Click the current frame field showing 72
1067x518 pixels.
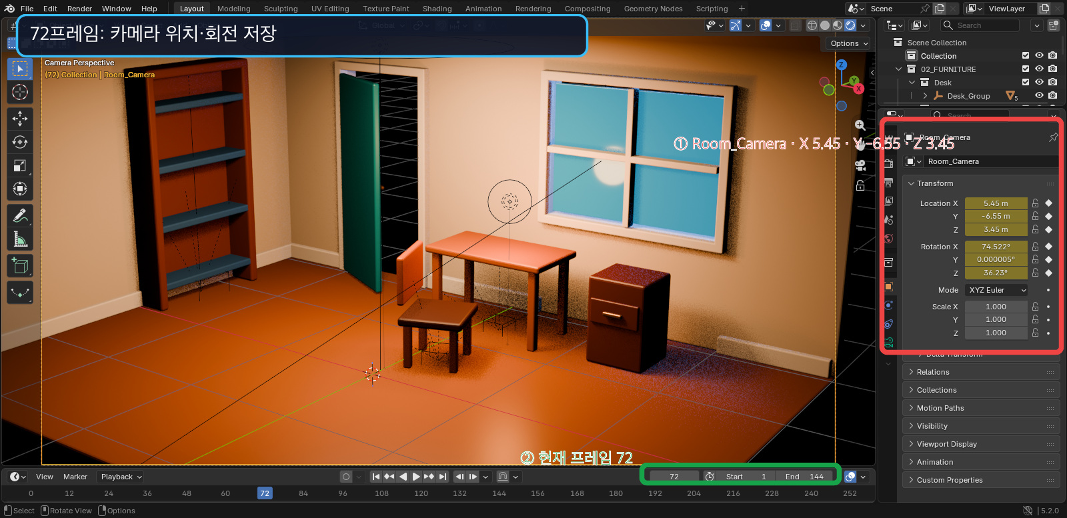(x=674, y=477)
